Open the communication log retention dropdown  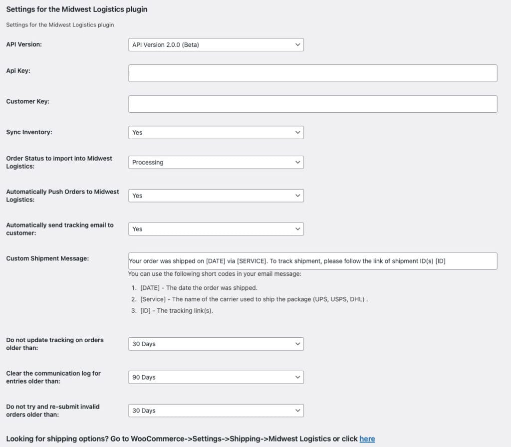(x=216, y=377)
